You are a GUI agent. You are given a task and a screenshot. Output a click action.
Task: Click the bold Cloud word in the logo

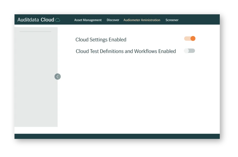click(47, 20)
